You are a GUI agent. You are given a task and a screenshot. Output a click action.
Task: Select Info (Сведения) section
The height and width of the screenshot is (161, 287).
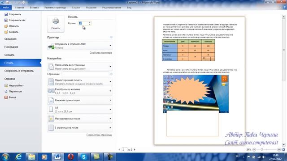[x=10, y=39]
